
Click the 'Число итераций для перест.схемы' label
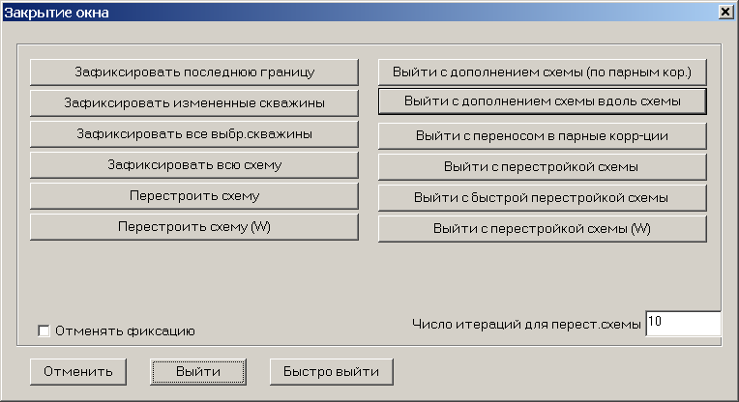(x=526, y=324)
